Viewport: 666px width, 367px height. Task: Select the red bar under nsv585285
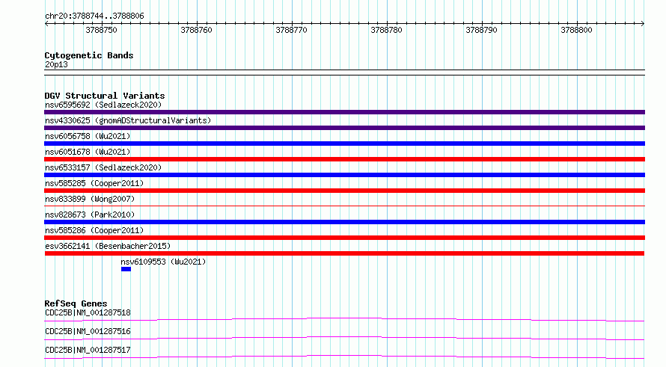[x=344, y=191]
